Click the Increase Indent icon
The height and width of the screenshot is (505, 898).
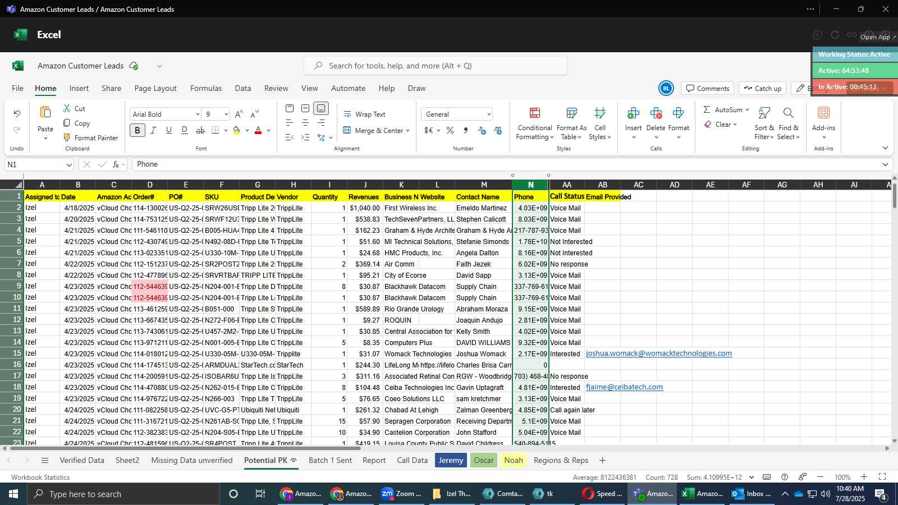click(305, 137)
